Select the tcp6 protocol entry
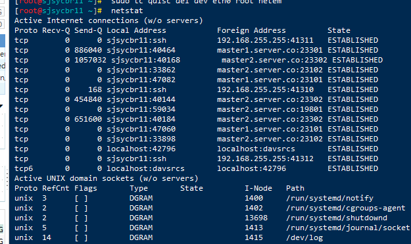 (24, 169)
